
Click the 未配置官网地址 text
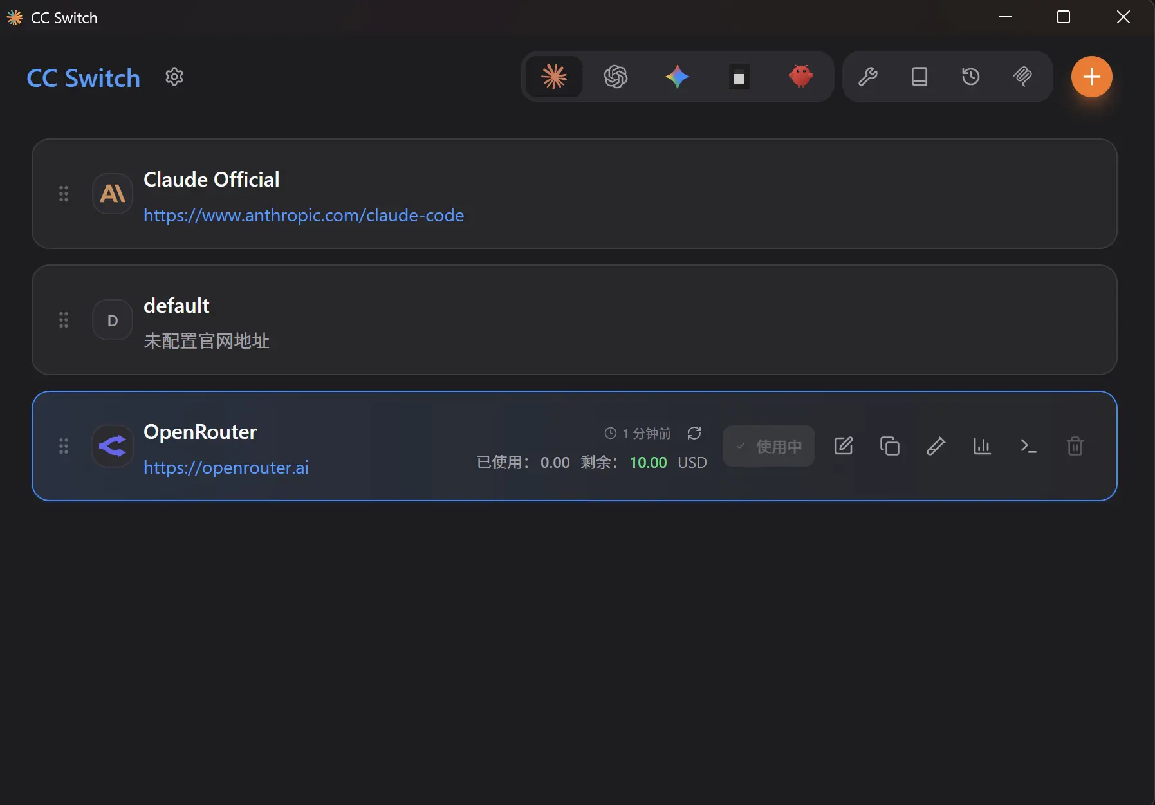coord(207,341)
